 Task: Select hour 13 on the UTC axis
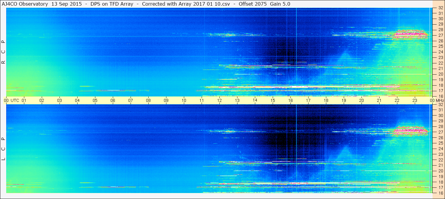pos(237,100)
